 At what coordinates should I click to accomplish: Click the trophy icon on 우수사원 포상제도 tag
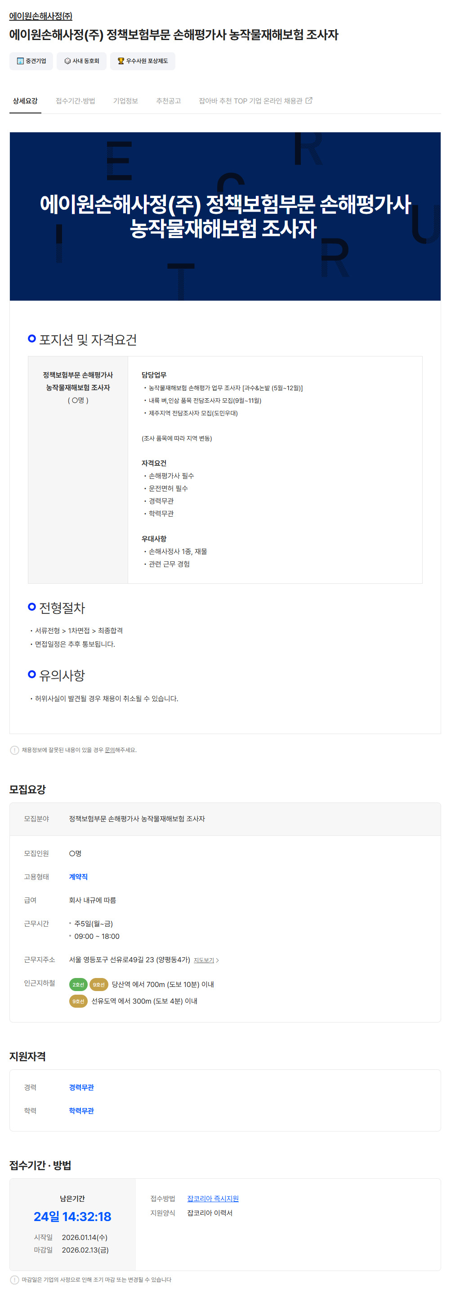pyautogui.click(x=121, y=61)
